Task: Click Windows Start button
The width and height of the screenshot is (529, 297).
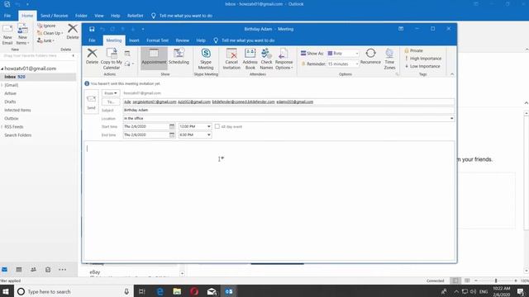Action: (x=6, y=291)
